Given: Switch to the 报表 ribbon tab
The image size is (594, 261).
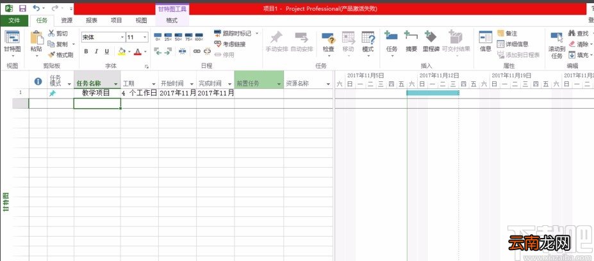Looking at the screenshot, I should point(92,20).
